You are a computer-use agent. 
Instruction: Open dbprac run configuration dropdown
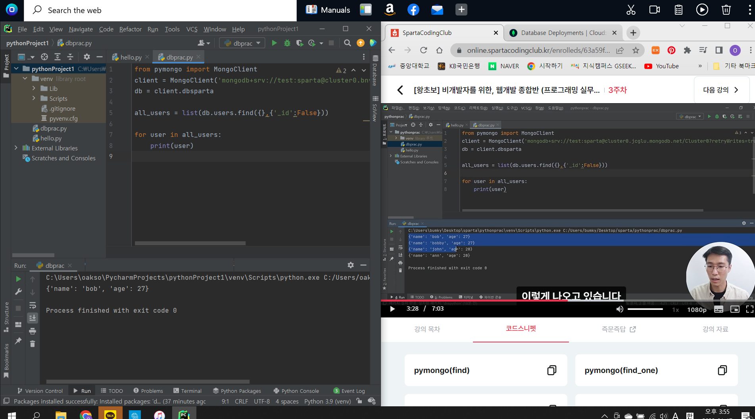pyautogui.click(x=242, y=43)
